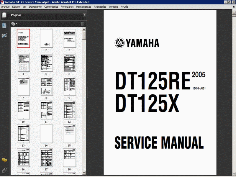236x177 pixels.
Task: Select page 13 thumbnail
Action: (23, 134)
